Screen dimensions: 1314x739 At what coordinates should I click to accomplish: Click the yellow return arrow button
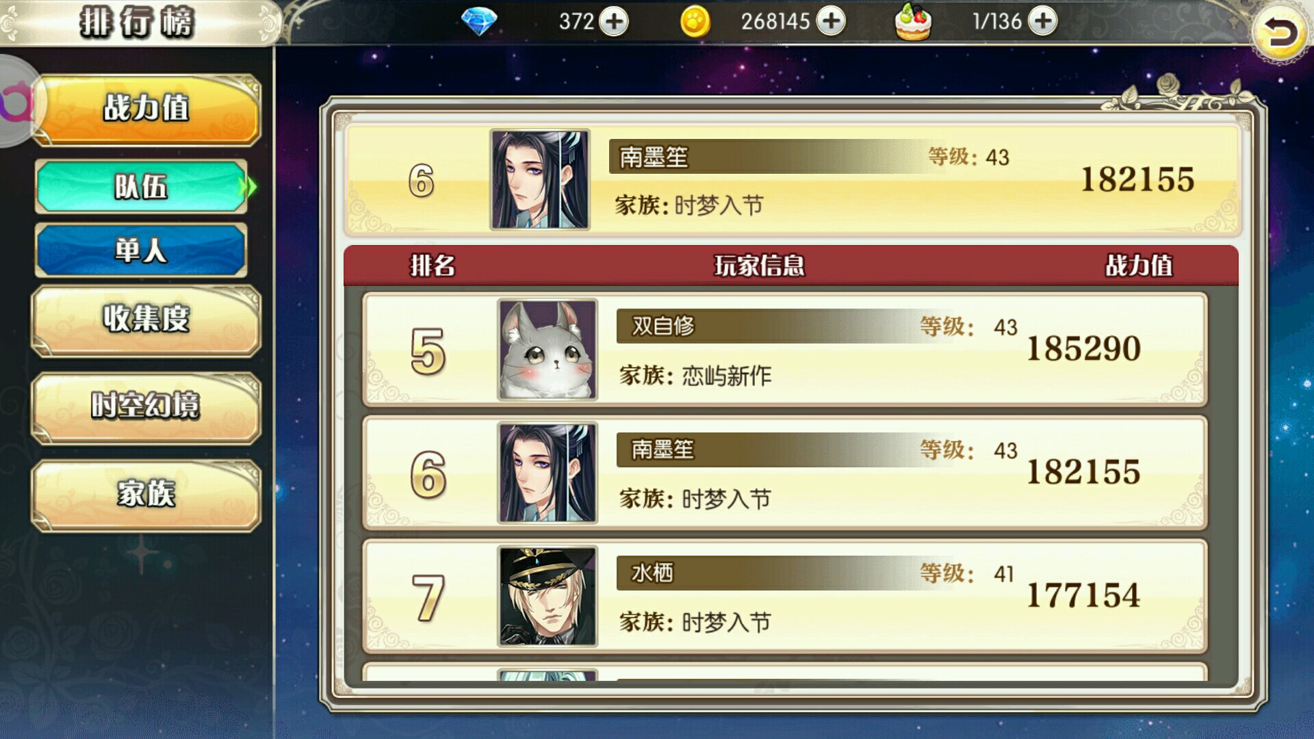tap(1280, 33)
